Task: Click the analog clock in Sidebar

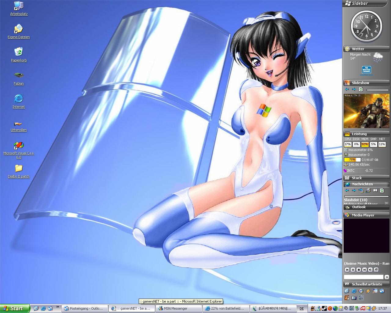Action: click(x=366, y=26)
